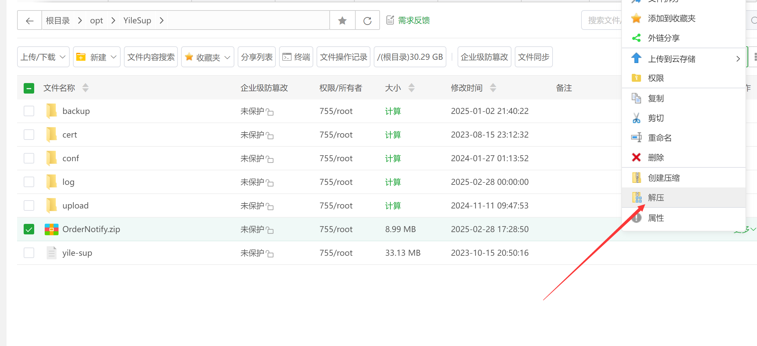This screenshot has height=346, width=757.
Task: Check the backup folder checkbox
Action: click(29, 111)
